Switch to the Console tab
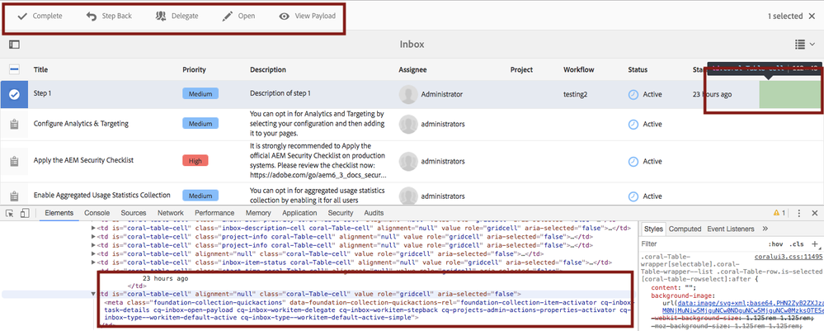This screenshot has height=331, width=824. pos(97,213)
